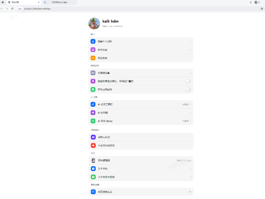Click the AI 写作 (Beta) label

pos(105,121)
